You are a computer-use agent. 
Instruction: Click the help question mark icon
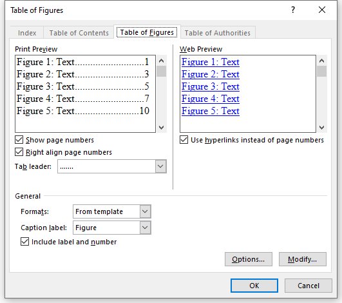pyautogui.click(x=293, y=10)
